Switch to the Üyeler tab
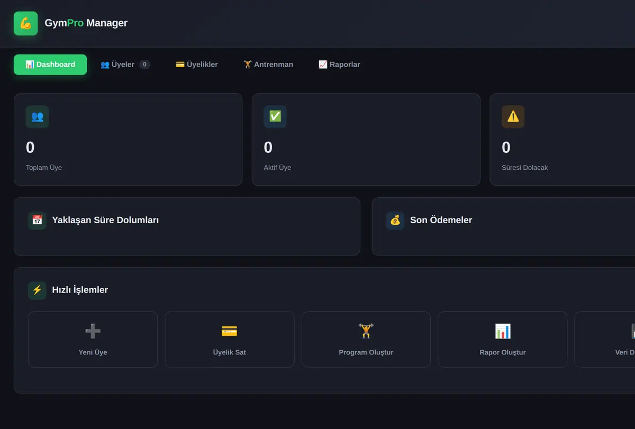Viewport: 635px width, 429px height. click(x=125, y=65)
